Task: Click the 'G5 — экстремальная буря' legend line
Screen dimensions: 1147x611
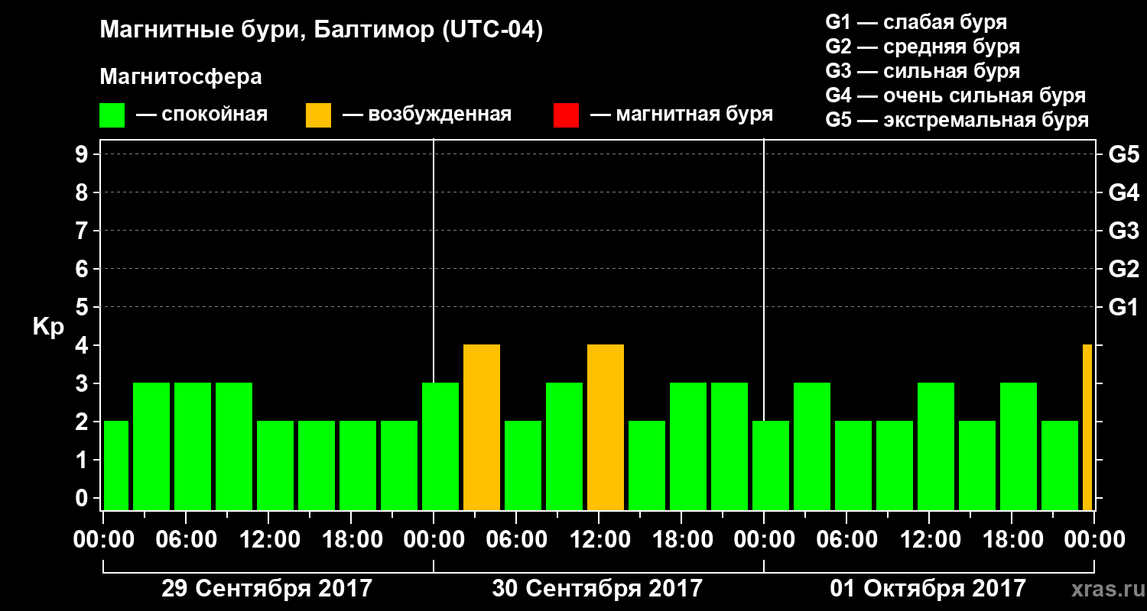Action: (957, 120)
